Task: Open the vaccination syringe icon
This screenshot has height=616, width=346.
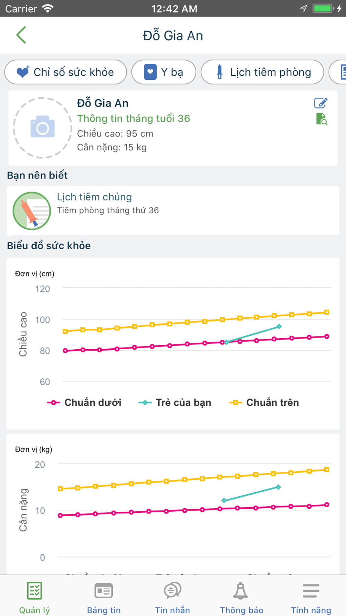Action: (32, 211)
